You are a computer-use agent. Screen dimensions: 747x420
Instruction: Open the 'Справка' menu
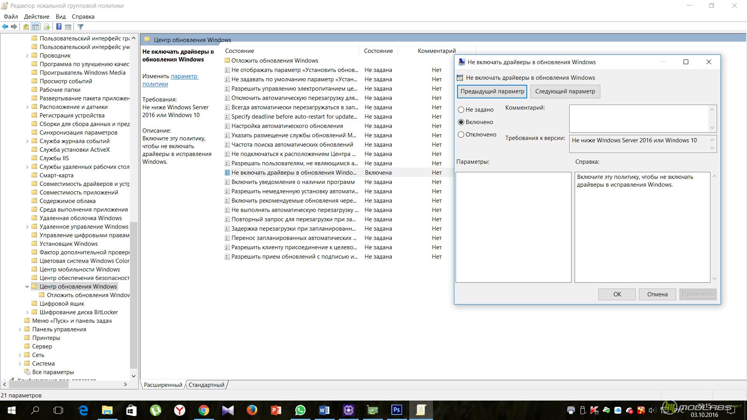tap(83, 17)
